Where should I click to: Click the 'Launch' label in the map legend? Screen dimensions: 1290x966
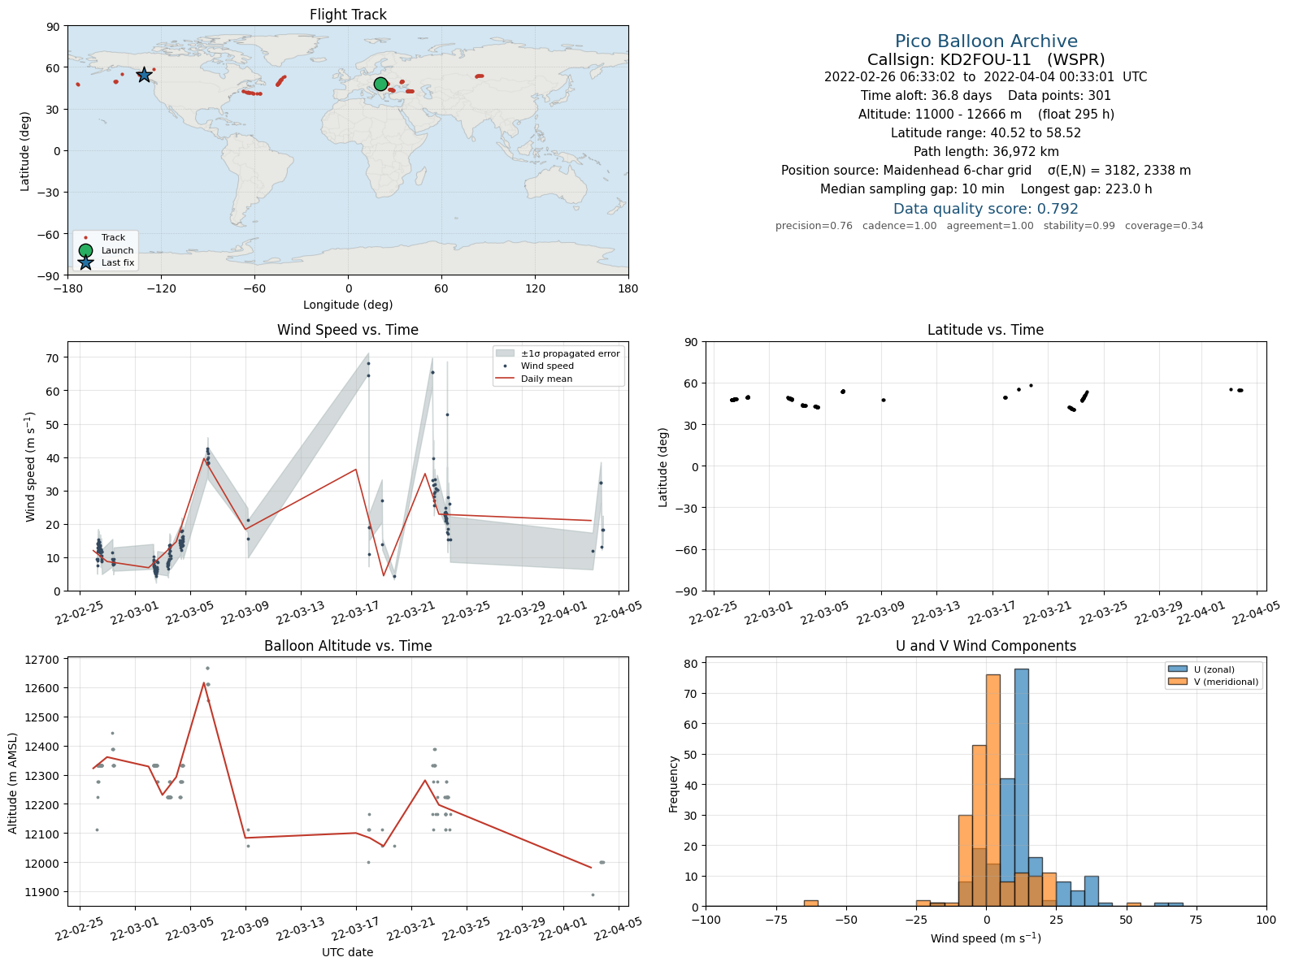[118, 250]
